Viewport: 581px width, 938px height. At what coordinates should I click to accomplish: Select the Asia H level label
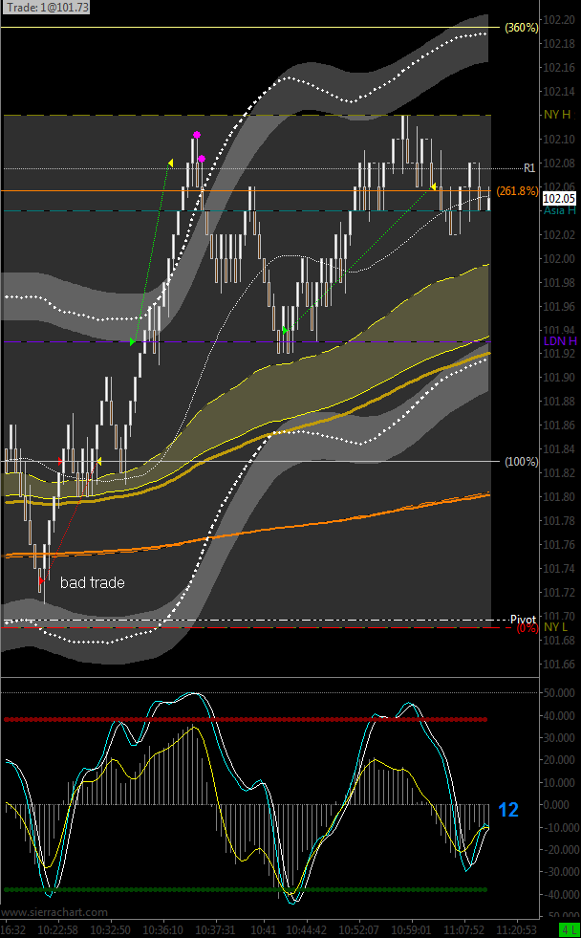click(559, 210)
